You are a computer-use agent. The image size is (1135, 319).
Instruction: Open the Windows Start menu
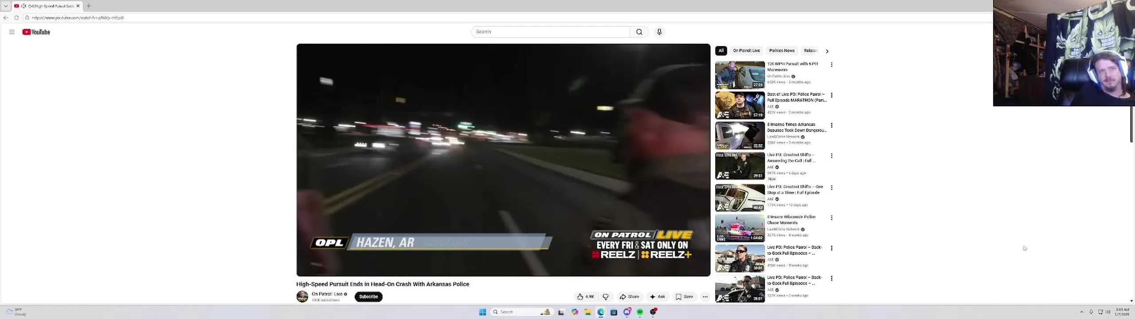click(x=482, y=312)
